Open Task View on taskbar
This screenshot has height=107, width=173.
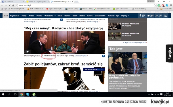pos(15,94)
